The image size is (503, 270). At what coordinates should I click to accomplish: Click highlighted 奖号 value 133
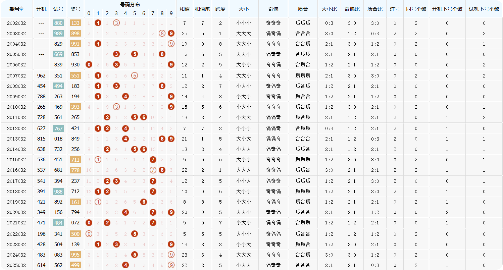click(x=76, y=23)
